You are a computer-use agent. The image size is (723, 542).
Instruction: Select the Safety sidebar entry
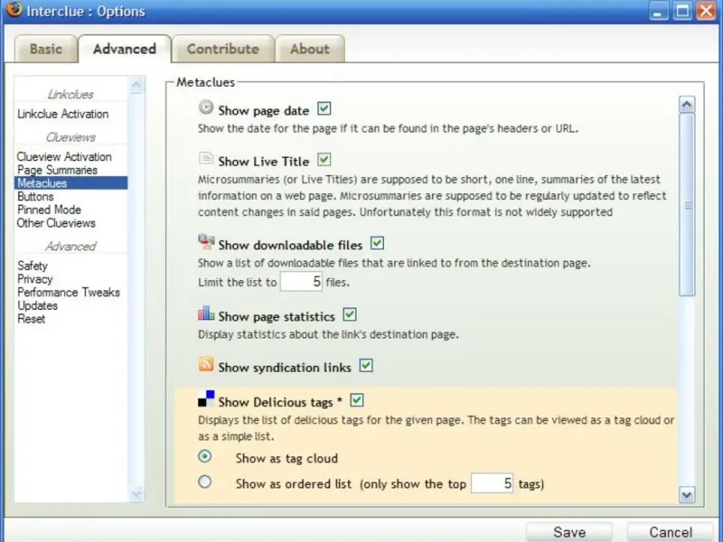pyautogui.click(x=33, y=266)
